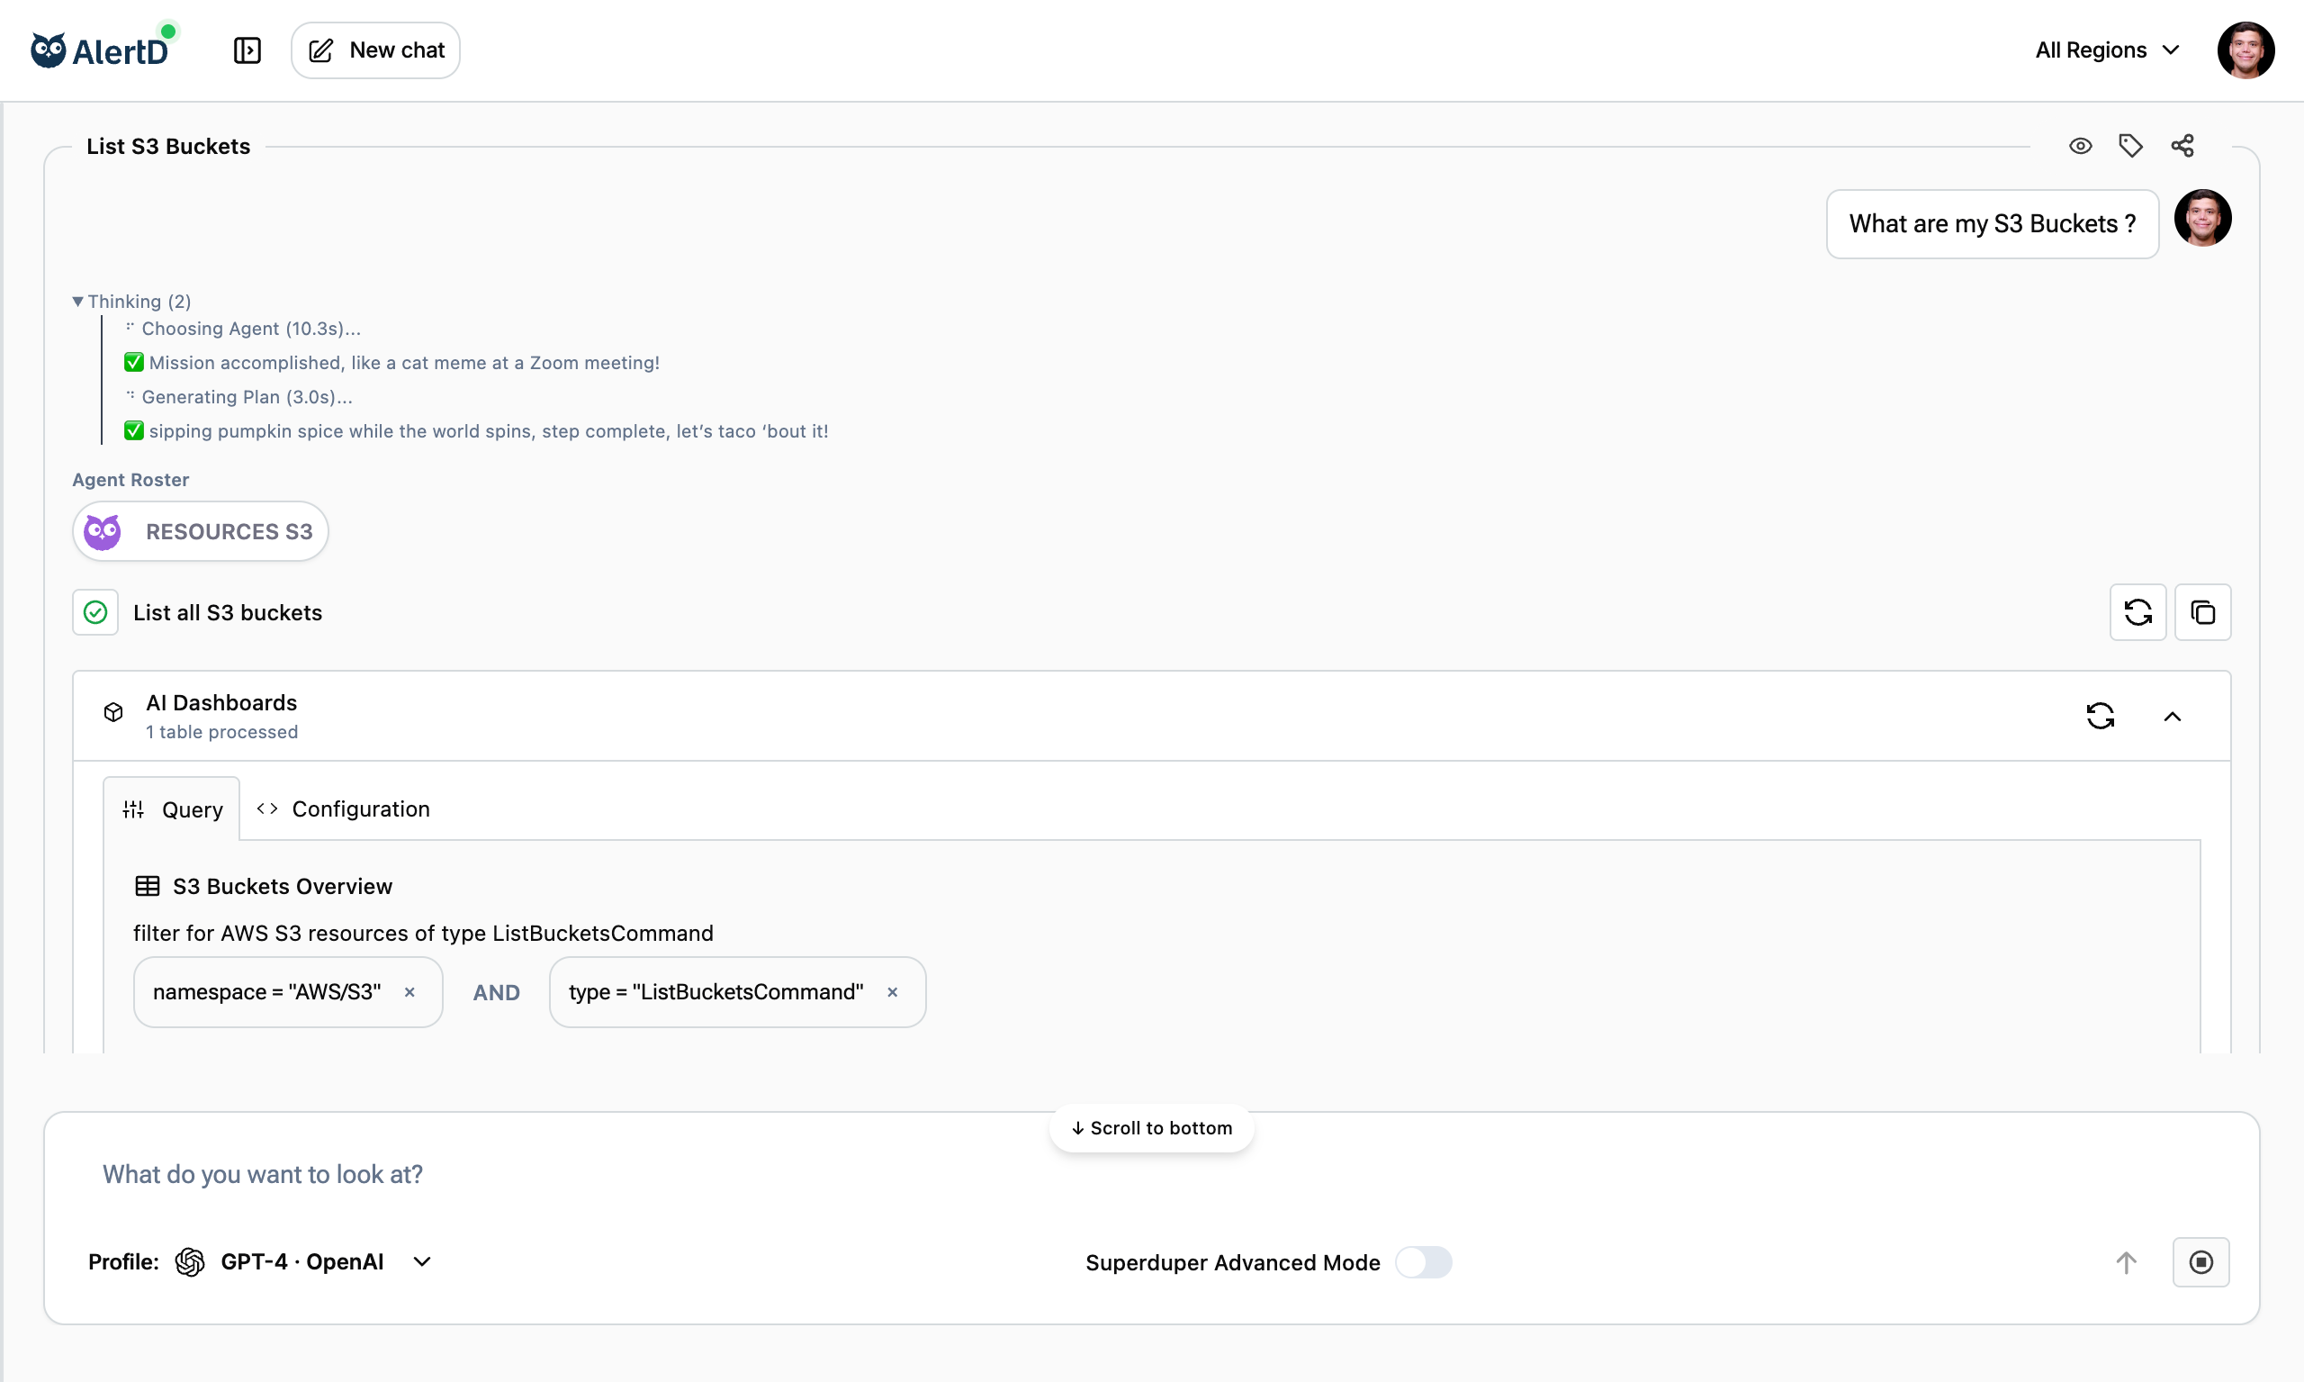This screenshot has width=2304, height=1382.
Task: Switch to the Configuration tab
Action: pos(343,809)
